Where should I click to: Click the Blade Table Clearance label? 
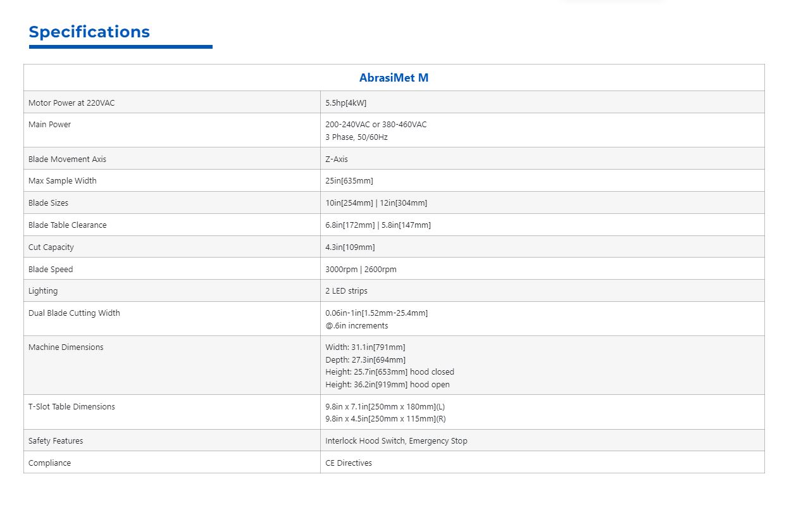[68, 225]
